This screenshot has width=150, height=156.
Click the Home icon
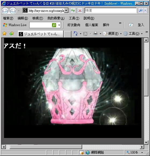click(x=76, y=34)
